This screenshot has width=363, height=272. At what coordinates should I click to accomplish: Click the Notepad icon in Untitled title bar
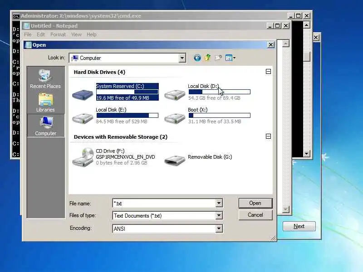27,26
